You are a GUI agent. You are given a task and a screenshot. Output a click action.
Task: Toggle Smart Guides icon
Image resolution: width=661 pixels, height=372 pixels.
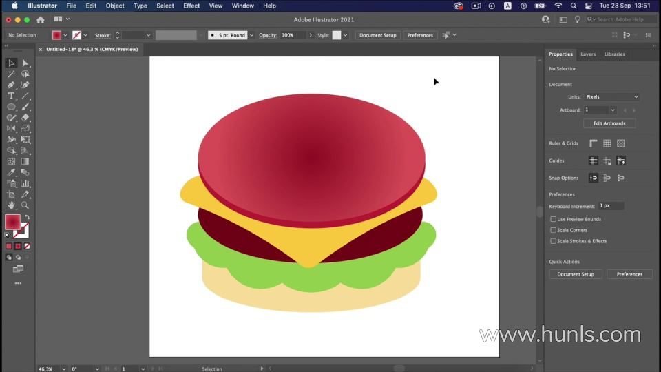pos(621,161)
